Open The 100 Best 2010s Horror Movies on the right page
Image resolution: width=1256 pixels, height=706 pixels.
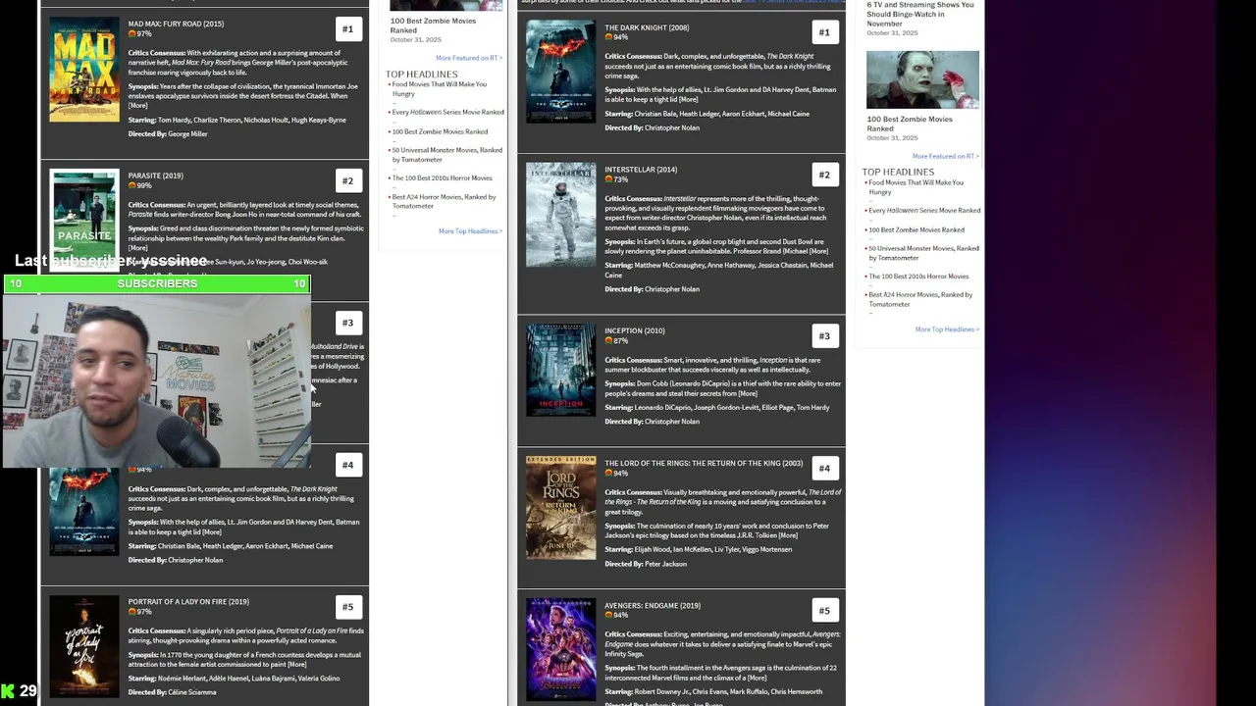tap(918, 277)
